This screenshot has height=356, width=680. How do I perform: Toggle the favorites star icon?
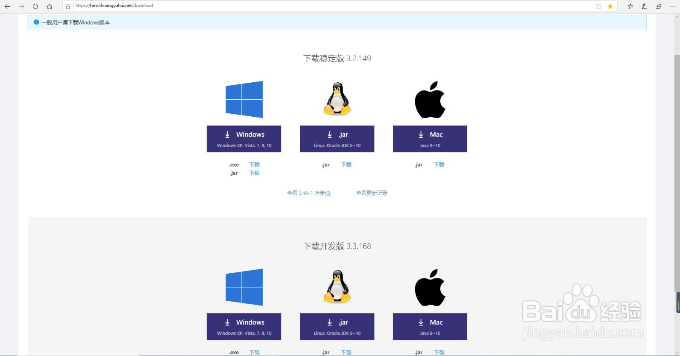(x=610, y=6)
